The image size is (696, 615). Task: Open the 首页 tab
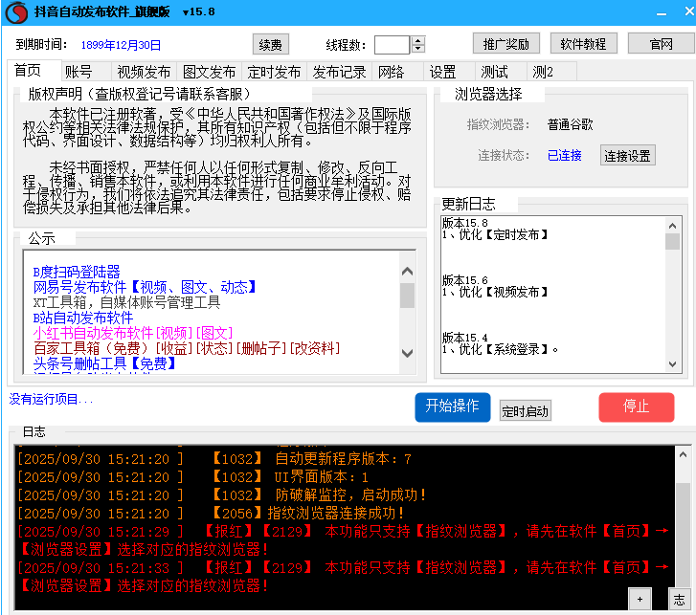tap(34, 71)
